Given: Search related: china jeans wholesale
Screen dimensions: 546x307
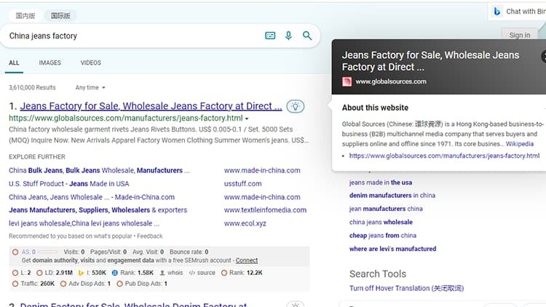Looking at the screenshot, I should pyautogui.click(x=381, y=222).
